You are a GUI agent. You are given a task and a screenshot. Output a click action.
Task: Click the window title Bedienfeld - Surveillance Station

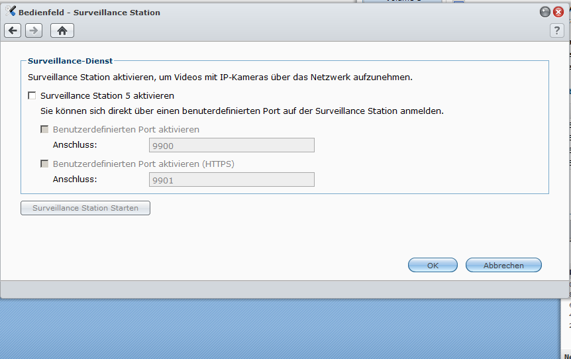(x=89, y=13)
